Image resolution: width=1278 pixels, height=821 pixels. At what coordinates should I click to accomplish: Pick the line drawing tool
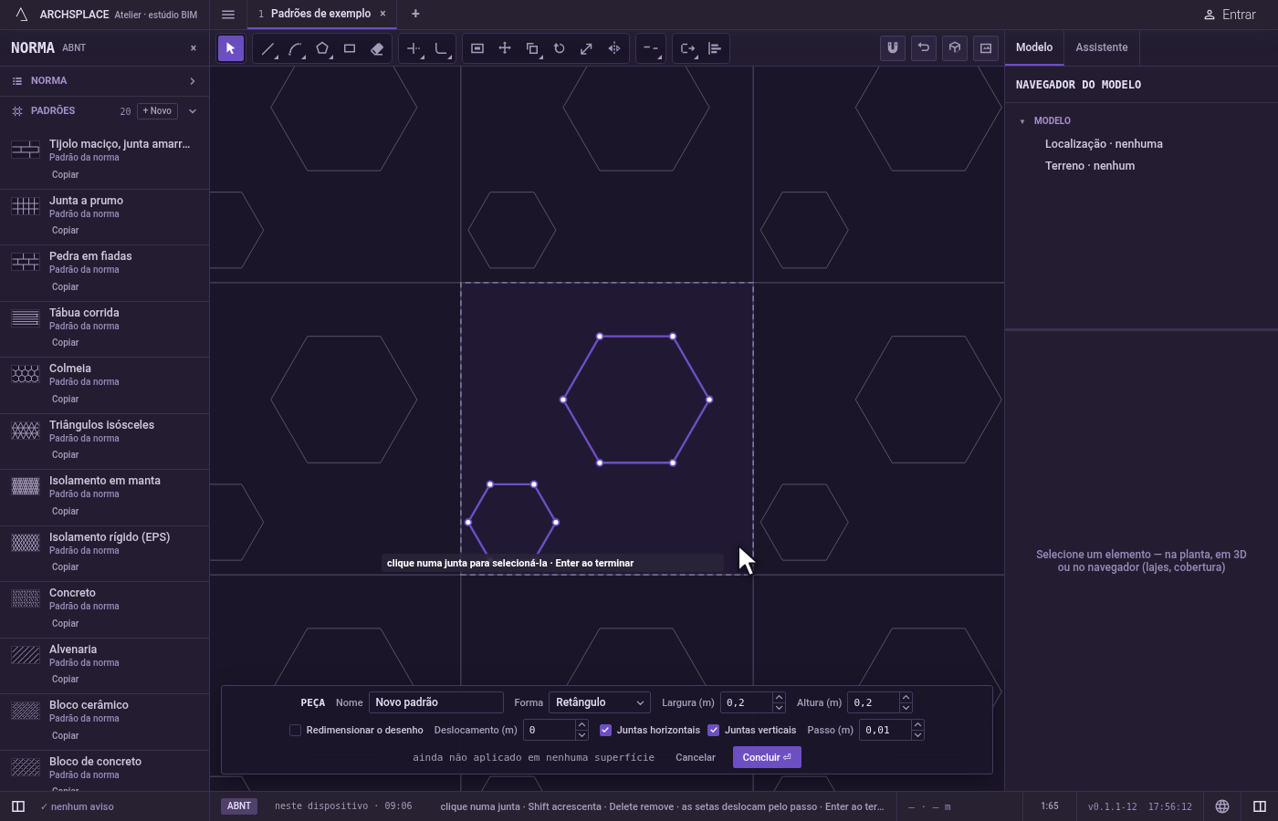(267, 48)
